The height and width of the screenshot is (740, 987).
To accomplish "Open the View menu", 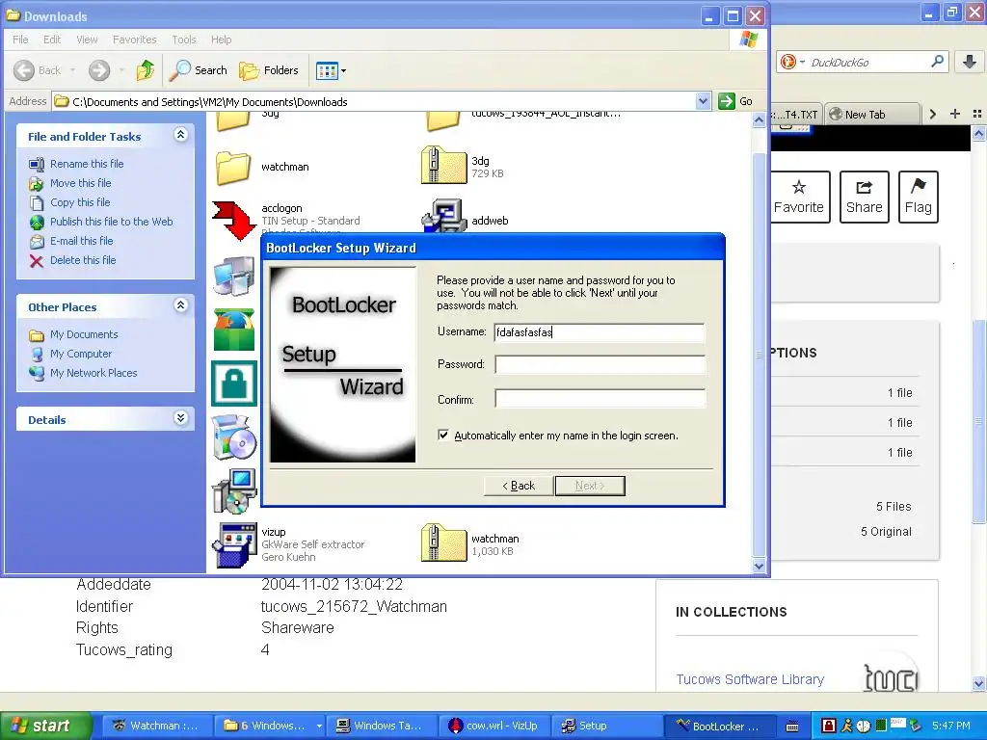I will pyautogui.click(x=87, y=39).
